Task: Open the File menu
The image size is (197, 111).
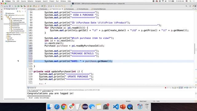Action: (x=14, y=1)
